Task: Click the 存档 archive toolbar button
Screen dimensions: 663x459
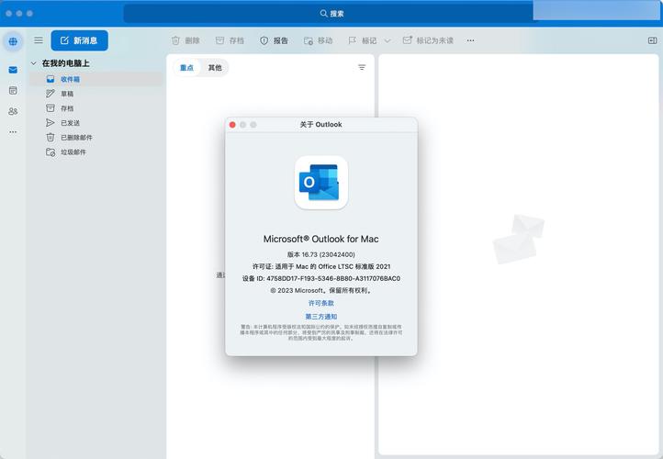Action: pyautogui.click(x=230, y=40)
